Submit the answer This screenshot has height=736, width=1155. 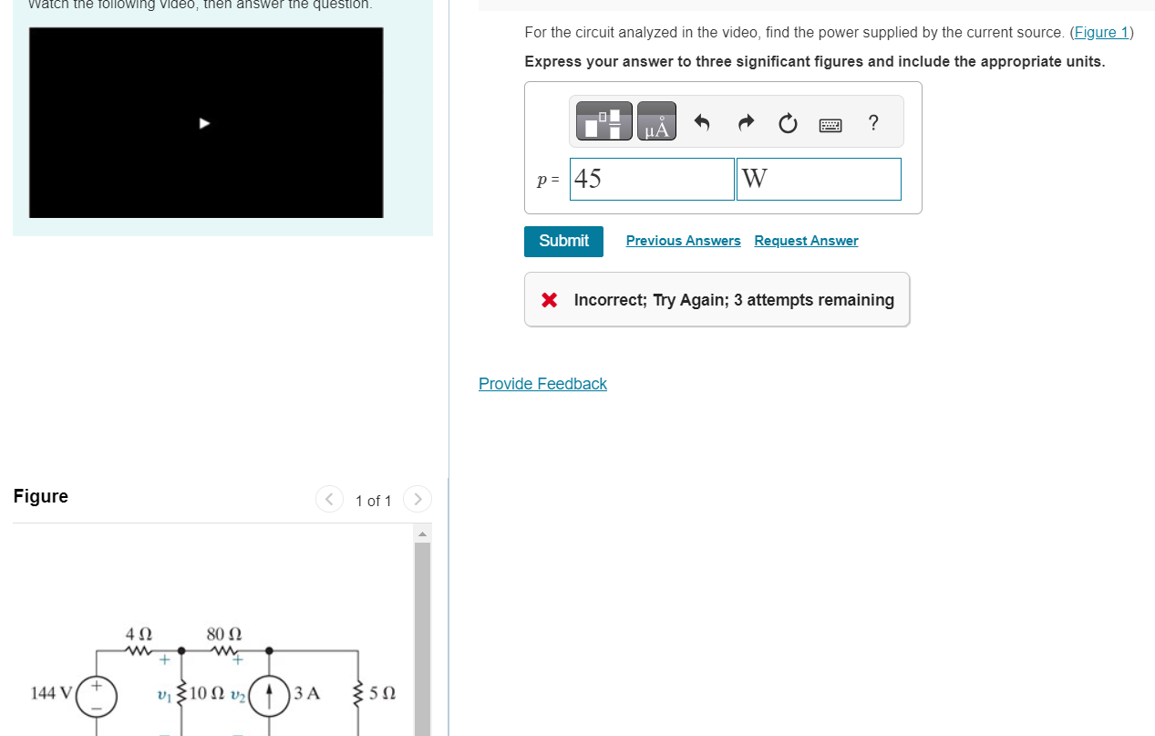562,241
